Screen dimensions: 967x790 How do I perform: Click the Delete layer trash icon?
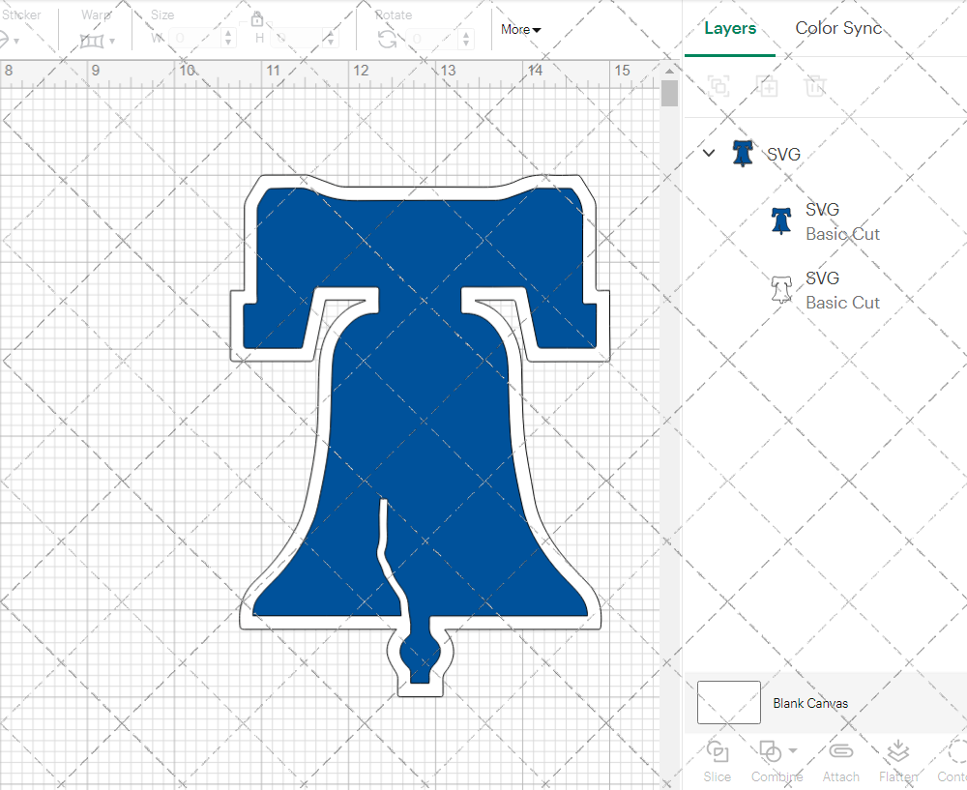click(814, 86)
